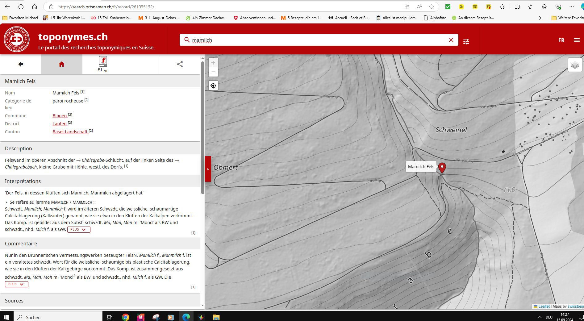Screen dimensions: 584x321
Task: Open the Basel-Landschaft canton link
Action: coord(70,131)
